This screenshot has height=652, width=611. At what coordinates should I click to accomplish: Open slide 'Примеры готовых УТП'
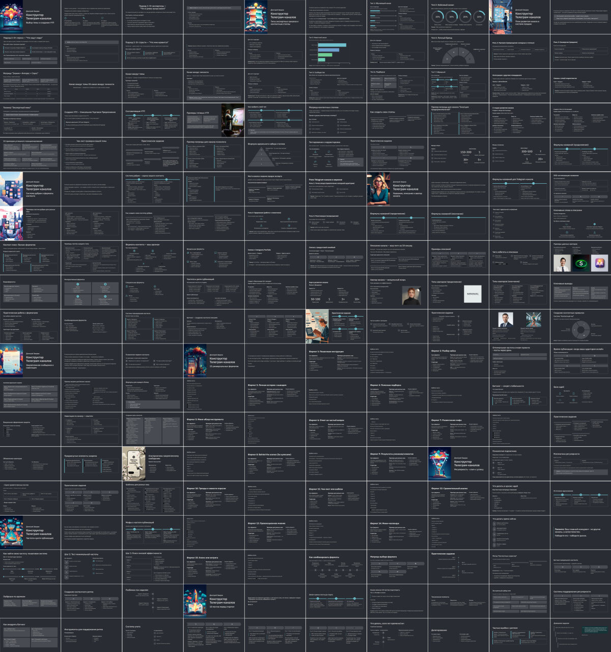pyautogui.click(x=214, y=120)
